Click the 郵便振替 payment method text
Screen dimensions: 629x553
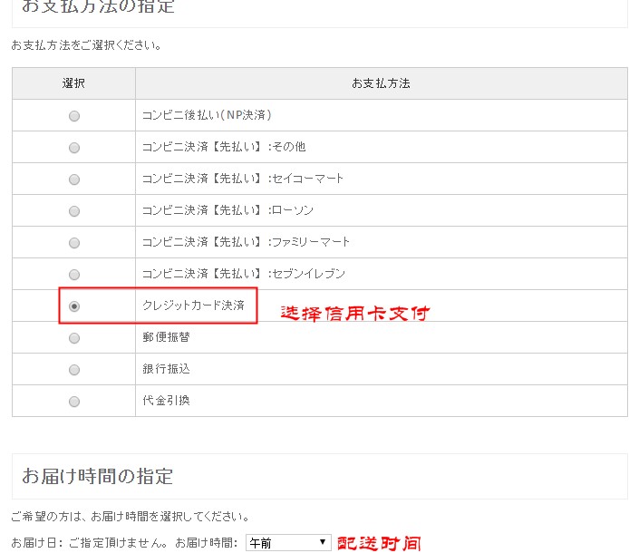(x=166, y=337)
